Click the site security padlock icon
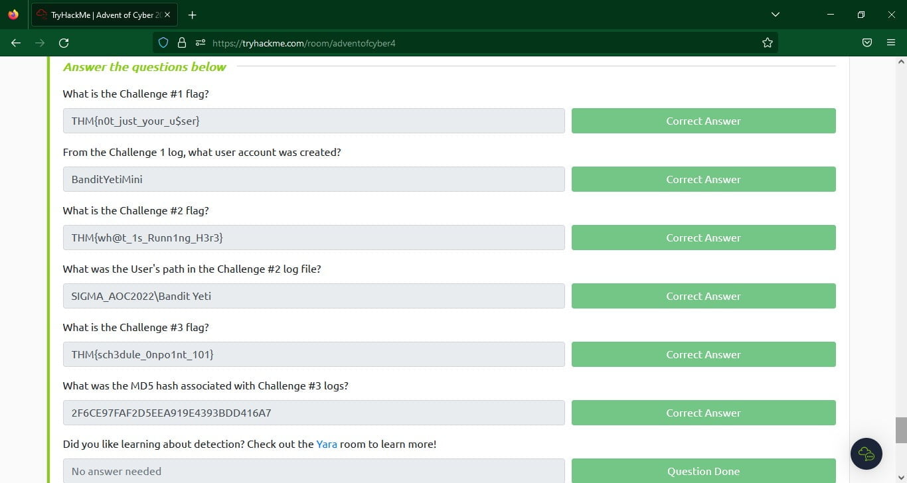The width and height of the screenshot is (907, 483). tap(182, 42)
